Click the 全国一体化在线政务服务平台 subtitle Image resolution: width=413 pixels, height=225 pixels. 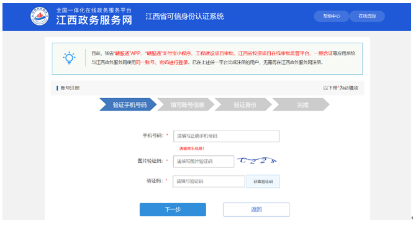[x=94, y=11]
